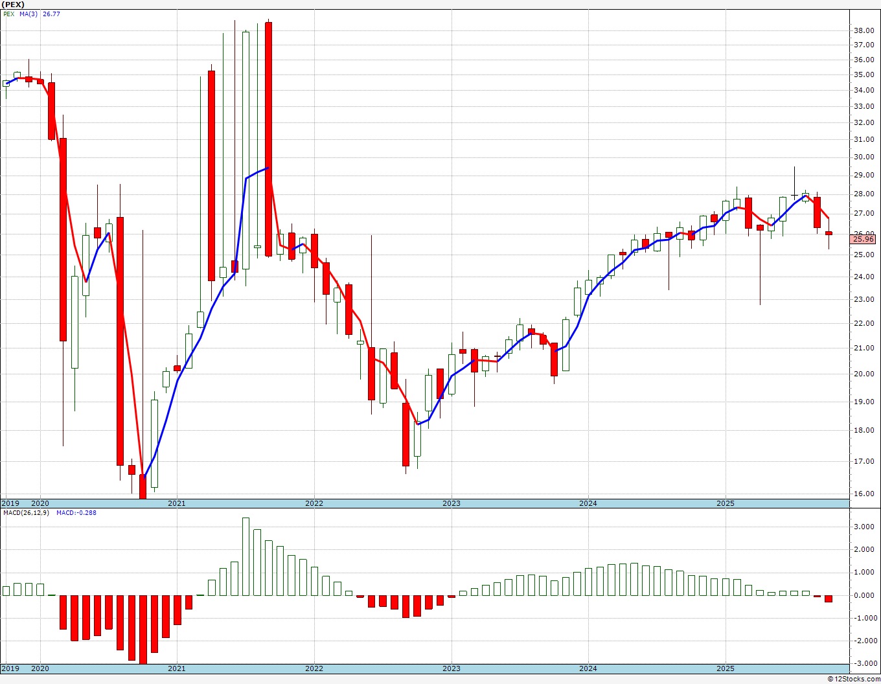Viewport: 881px width, 684px height.
Task: Click the 30.00 price axis label
Action: click(864, 157)
